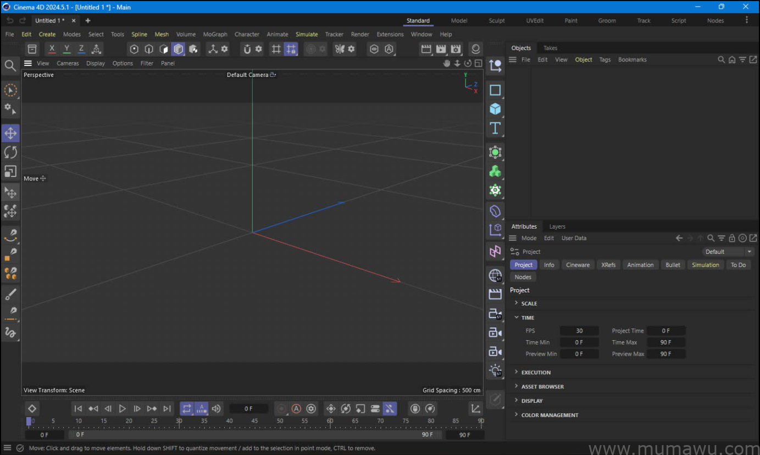
Task: Click the Render View icon in the toolbar
Action: click(x=426, y=49)
